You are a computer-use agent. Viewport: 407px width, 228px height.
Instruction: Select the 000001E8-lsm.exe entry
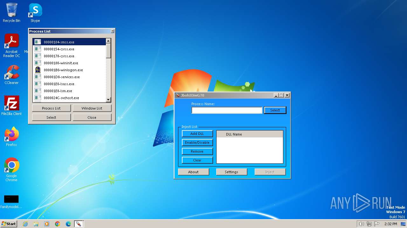pos(69,91)
